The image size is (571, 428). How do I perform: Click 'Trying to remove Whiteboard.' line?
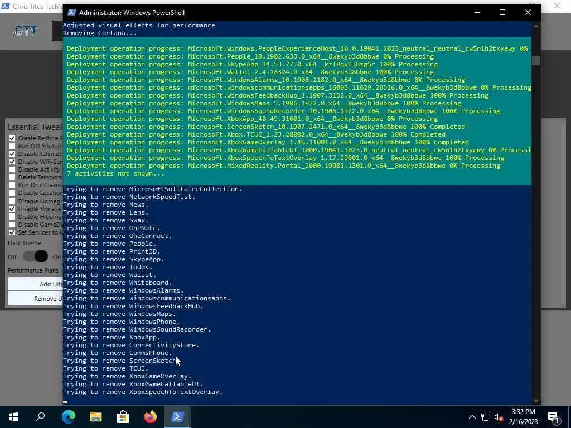(x=117, y=283)
